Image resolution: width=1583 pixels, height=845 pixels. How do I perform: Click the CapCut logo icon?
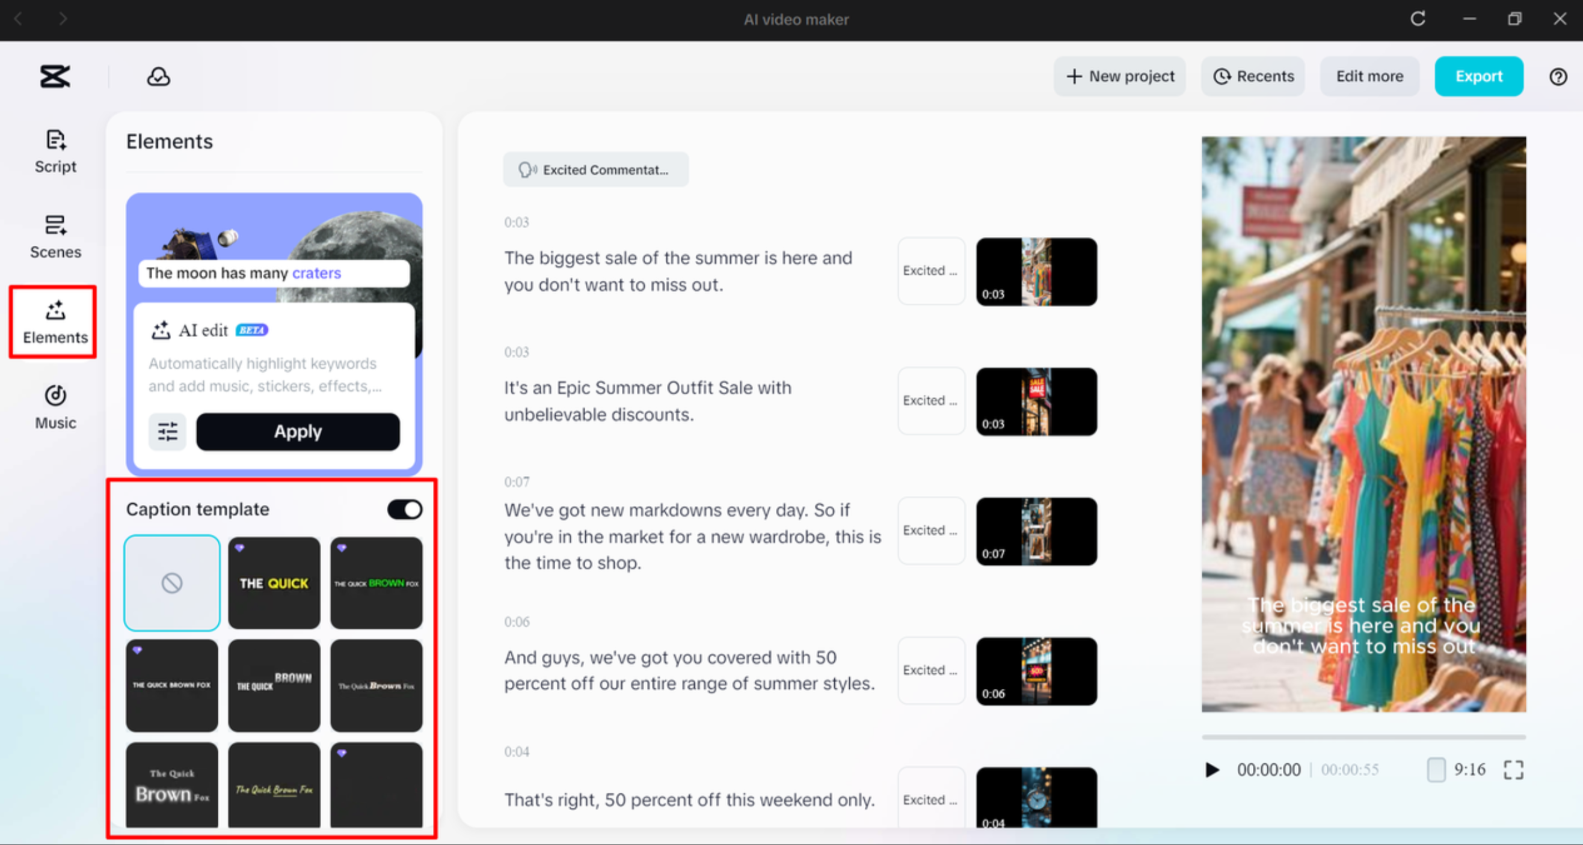pos(55,76)
